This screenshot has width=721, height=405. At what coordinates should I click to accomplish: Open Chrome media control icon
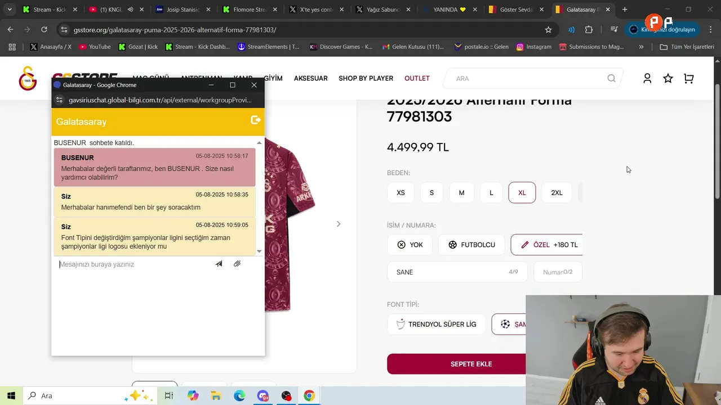tap(613, 30)
